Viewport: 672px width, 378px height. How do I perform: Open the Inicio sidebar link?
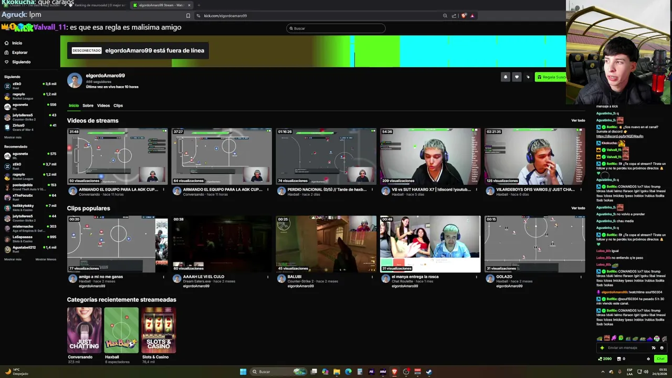pyautogui.click(x=14, y=43)
